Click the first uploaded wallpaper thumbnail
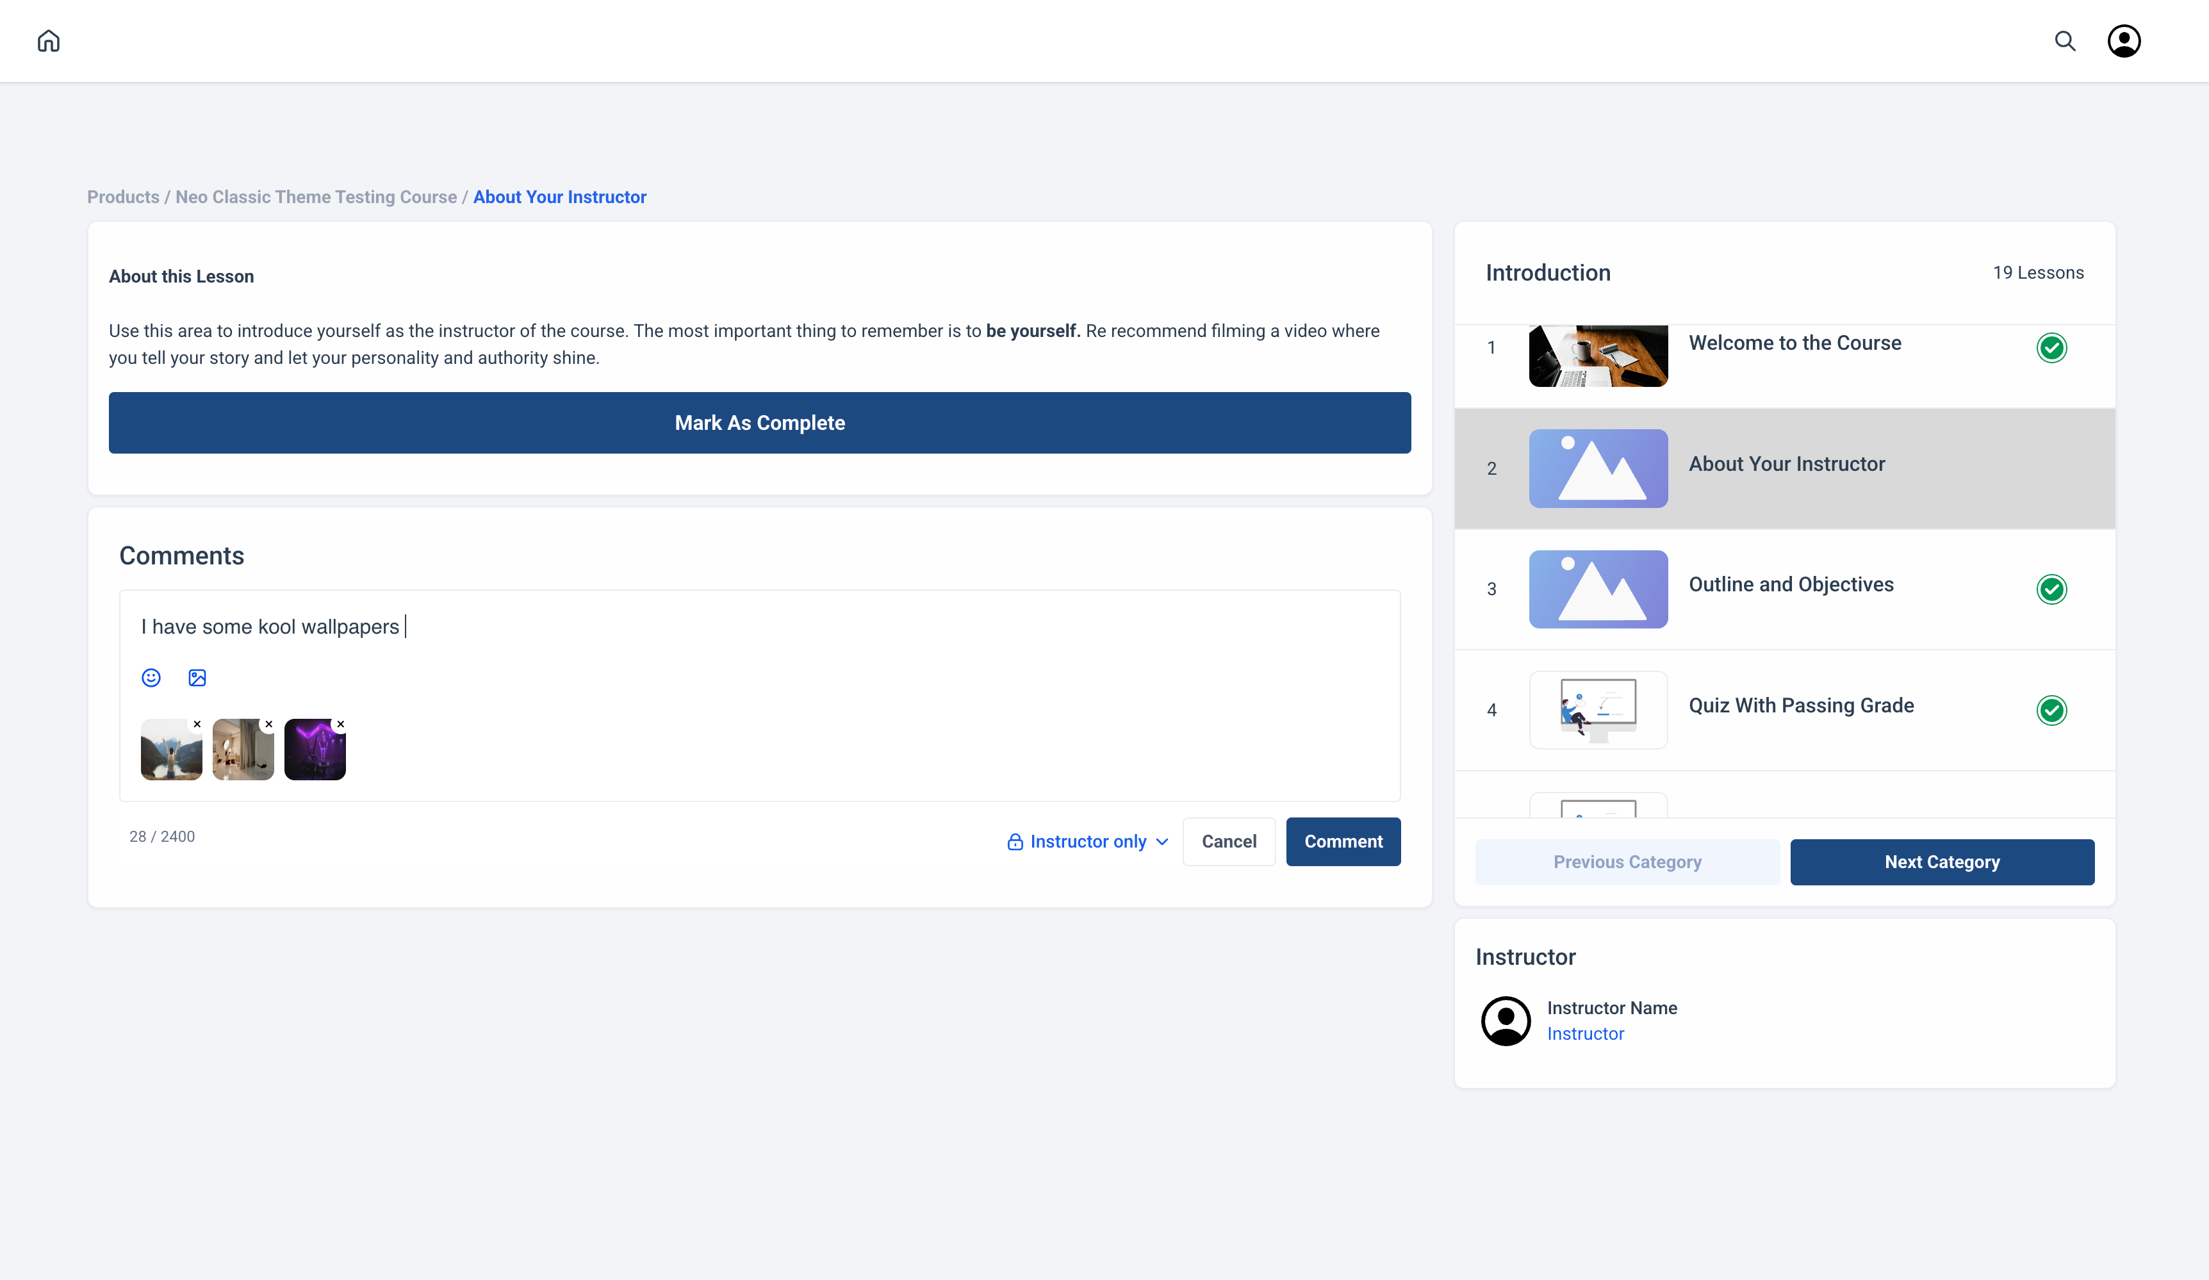Screen dimensions: 2209x1280 pos(170,750)
